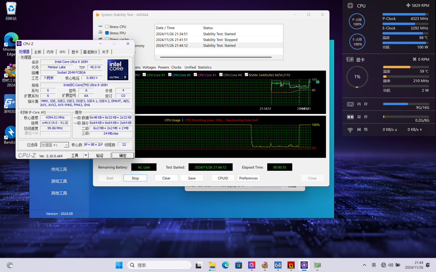Save the stability test results
Screen dimensions: 436x272
[x=192, y=178]
